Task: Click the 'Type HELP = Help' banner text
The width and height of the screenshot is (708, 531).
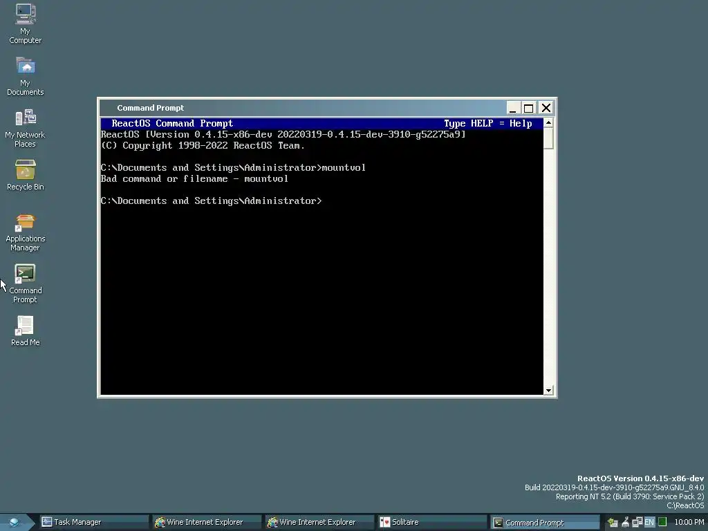Action: (487, 124)
